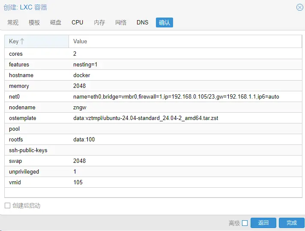Image resolution: width=305 pixels, height=231 pixels.
Task: Sort by the Key column header
Action: click(36, 41)
